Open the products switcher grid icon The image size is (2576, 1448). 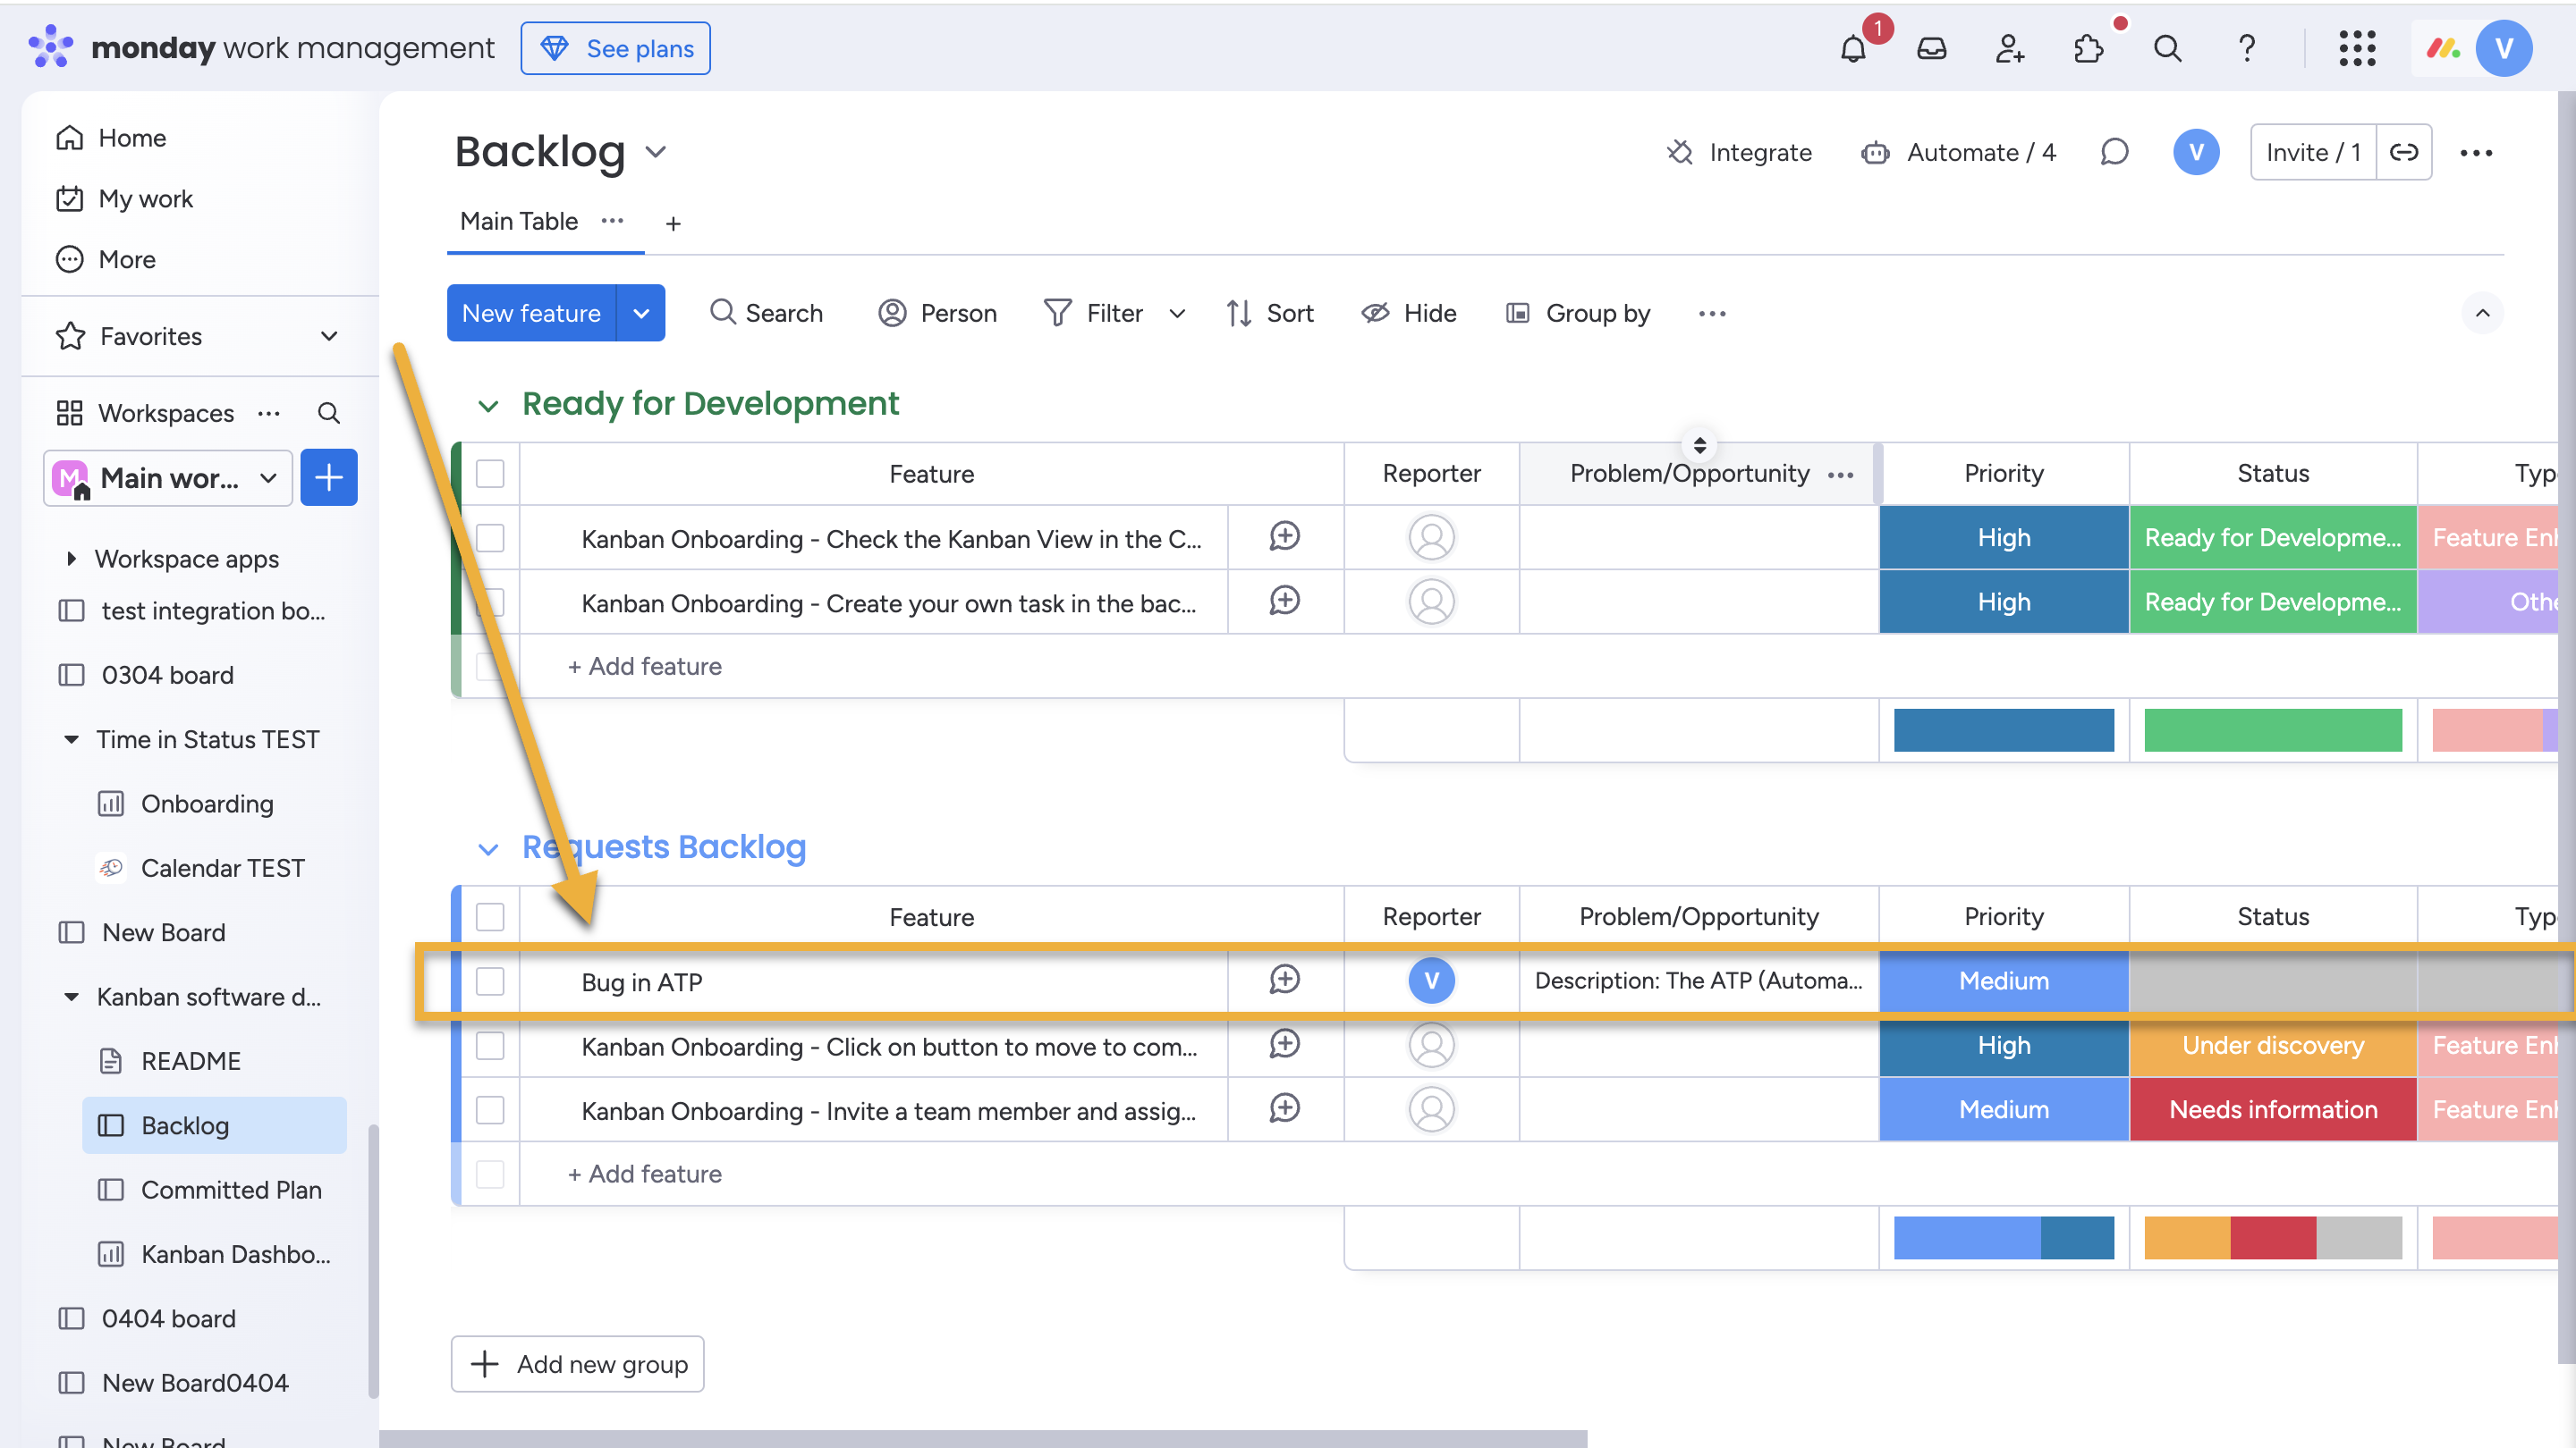pyautogui.click(x=2357, y=49)
